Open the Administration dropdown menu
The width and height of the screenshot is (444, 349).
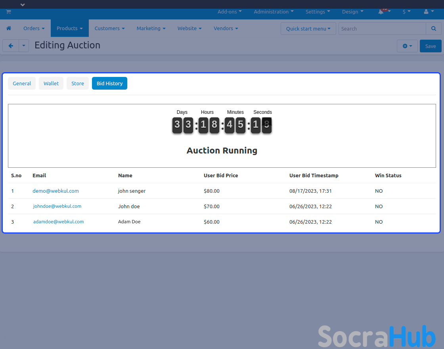[274, 12]
